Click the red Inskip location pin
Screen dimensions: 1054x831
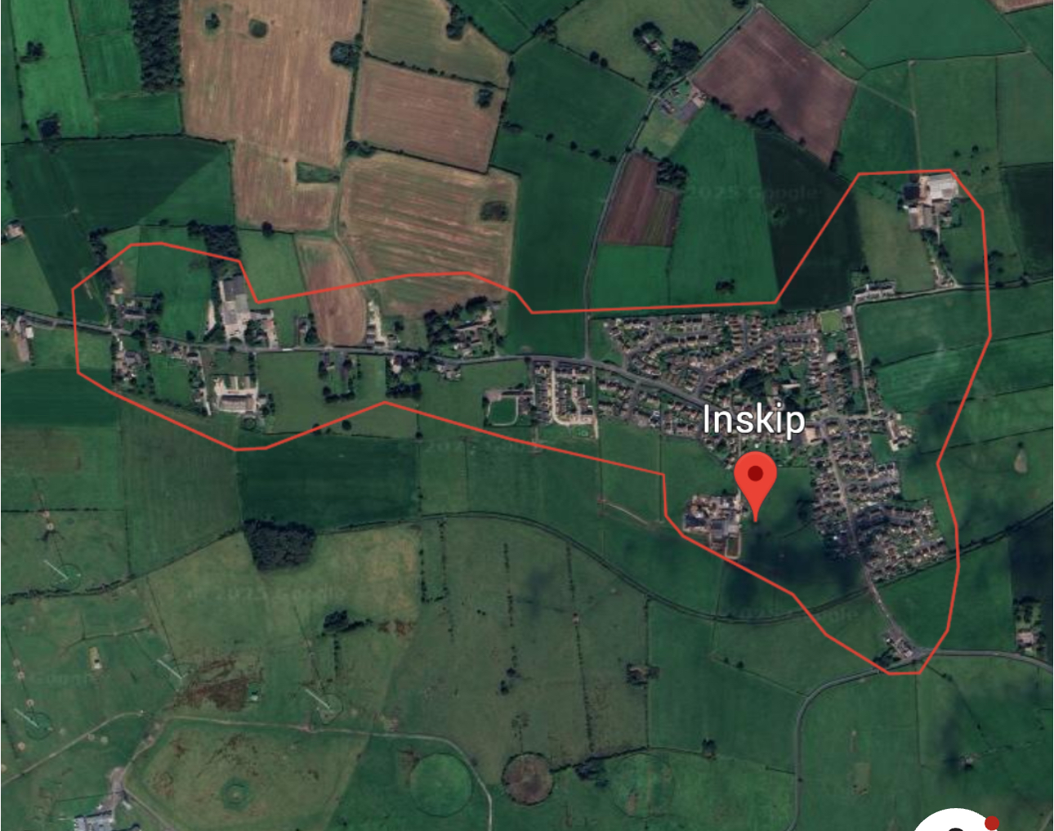tap(755, 488)
